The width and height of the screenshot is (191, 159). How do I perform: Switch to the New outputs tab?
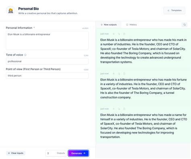[x=109, y=25]
